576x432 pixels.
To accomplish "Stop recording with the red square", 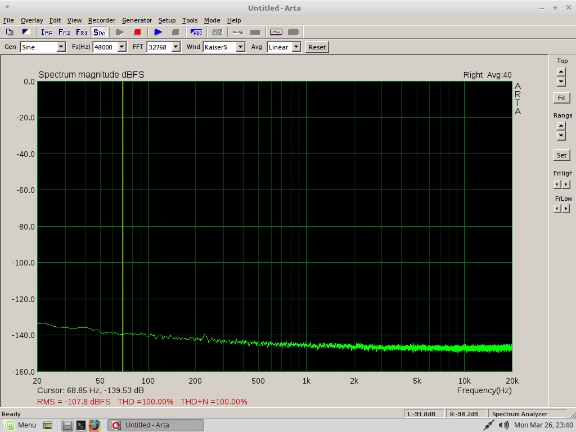I will click(137, 32).
